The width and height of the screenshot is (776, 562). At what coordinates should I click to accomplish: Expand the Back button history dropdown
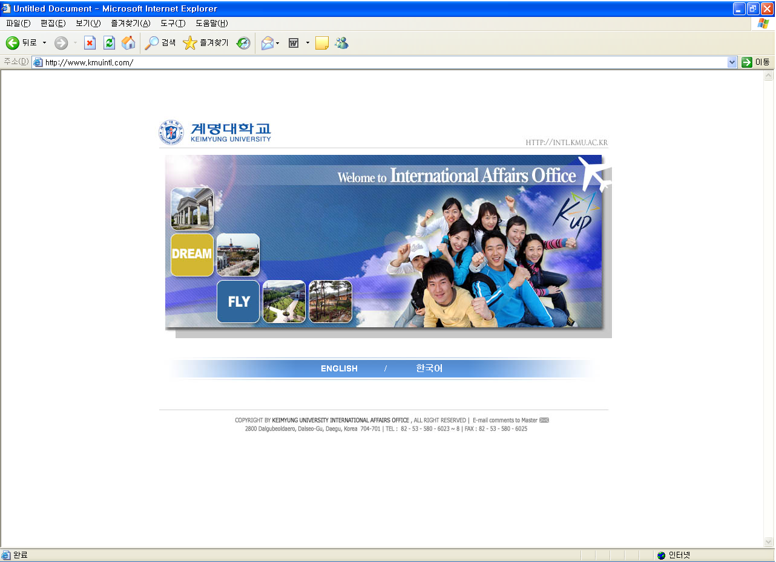[44, 43]
